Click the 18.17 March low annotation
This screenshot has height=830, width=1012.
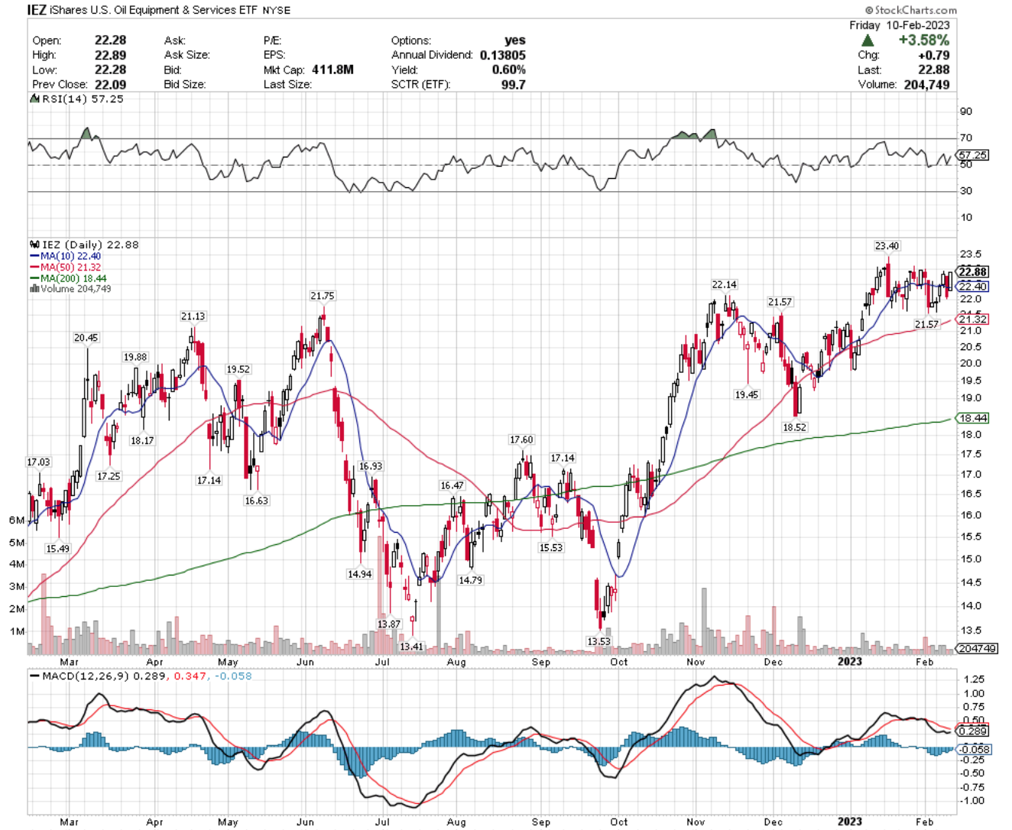pos(141,440)
